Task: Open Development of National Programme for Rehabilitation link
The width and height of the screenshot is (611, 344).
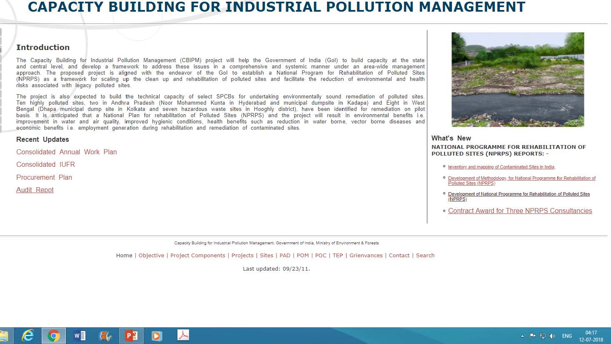Action: [x=519, y=196]
